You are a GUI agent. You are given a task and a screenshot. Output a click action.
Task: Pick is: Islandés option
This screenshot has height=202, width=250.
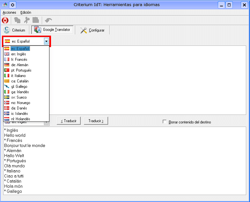pos(26,113)
